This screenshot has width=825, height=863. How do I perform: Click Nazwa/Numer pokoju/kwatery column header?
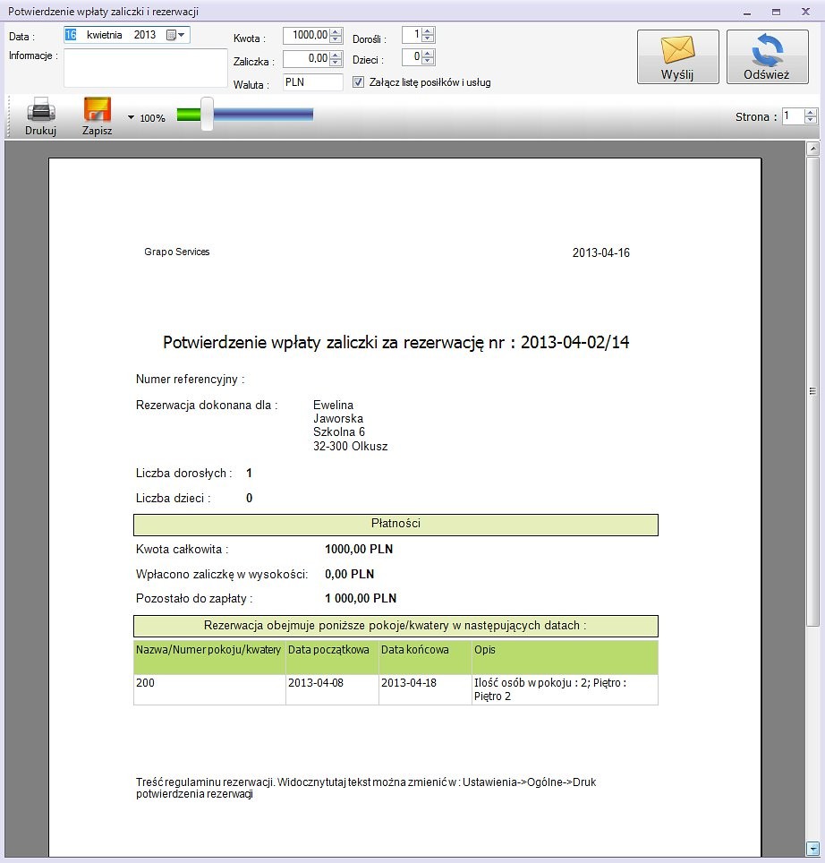[209, 657]
